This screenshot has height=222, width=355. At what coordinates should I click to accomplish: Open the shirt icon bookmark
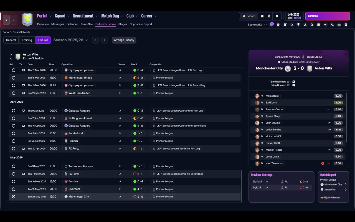(x=278, y=25)
